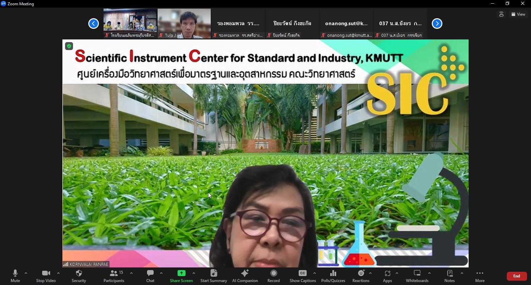Expand the arrow next to Apps
531x285 pixels.
pos(397,273)
